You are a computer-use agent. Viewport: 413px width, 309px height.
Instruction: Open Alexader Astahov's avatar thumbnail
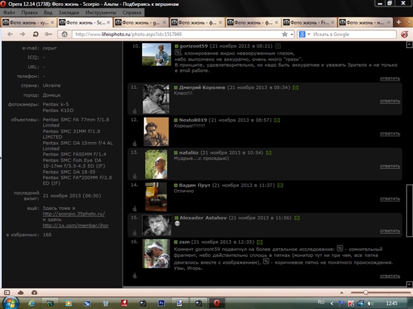click(x=156, y=225)
